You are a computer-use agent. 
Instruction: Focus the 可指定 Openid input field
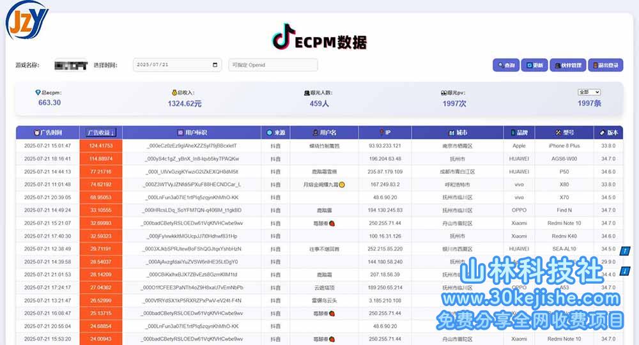273,65
